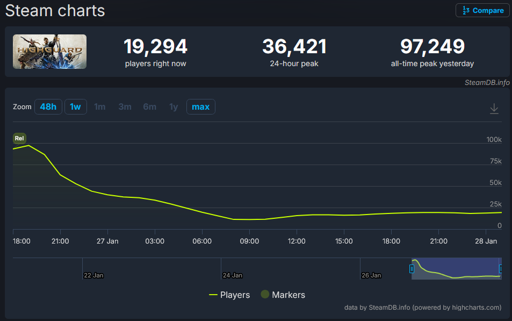The height and width of the screenshot is (321, 512).
Task: Set chart zoom to 48h
Action: point(48,107)
